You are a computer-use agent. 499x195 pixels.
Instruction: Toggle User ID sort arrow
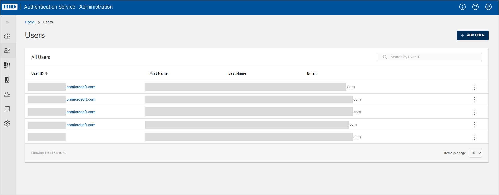tap(46, 73)
